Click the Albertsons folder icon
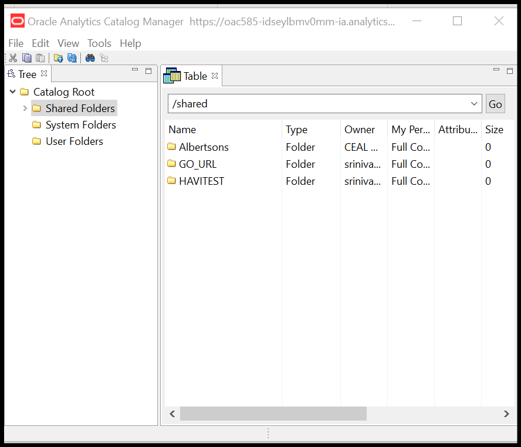 point(171,147)
